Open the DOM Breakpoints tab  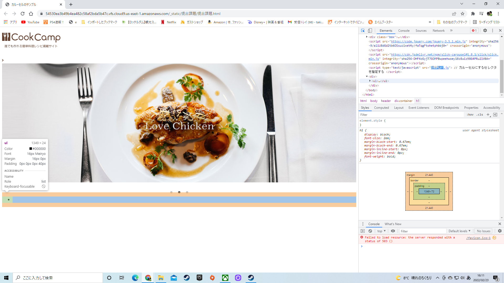coord(447,108)
